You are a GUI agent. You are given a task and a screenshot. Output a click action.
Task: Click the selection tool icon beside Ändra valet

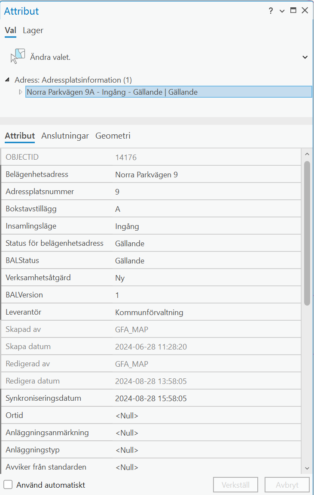click(18, 57)
